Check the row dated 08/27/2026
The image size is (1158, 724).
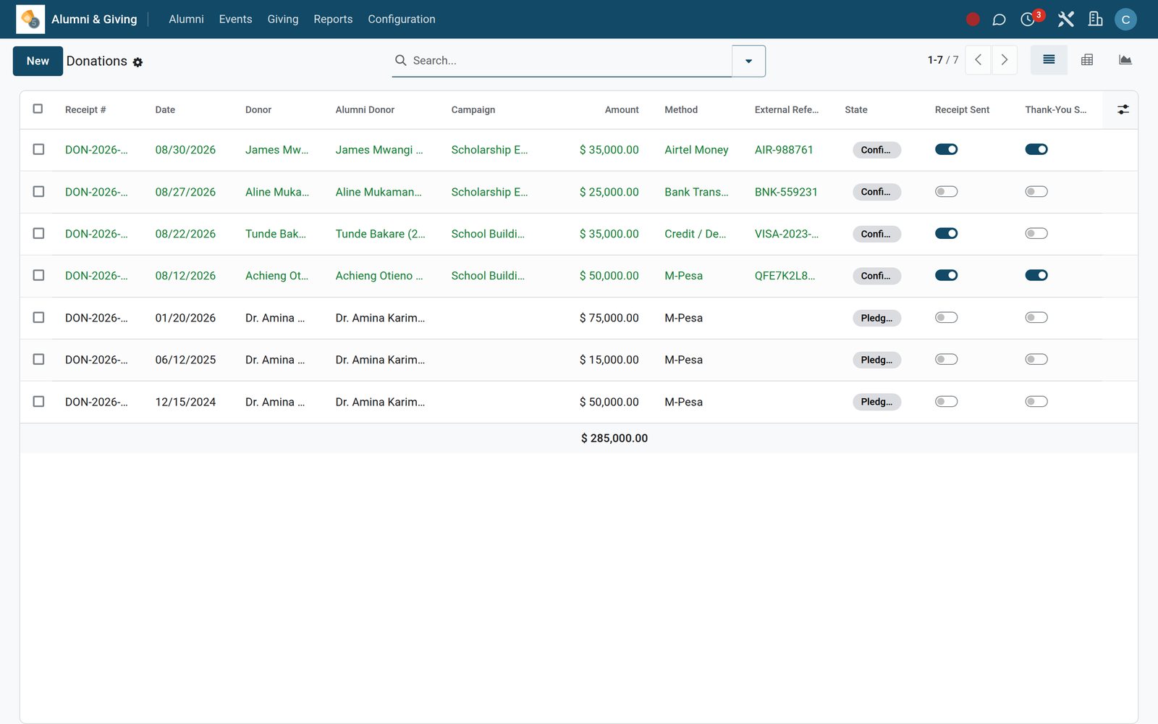pyautogui.click(x=38, y=191)
